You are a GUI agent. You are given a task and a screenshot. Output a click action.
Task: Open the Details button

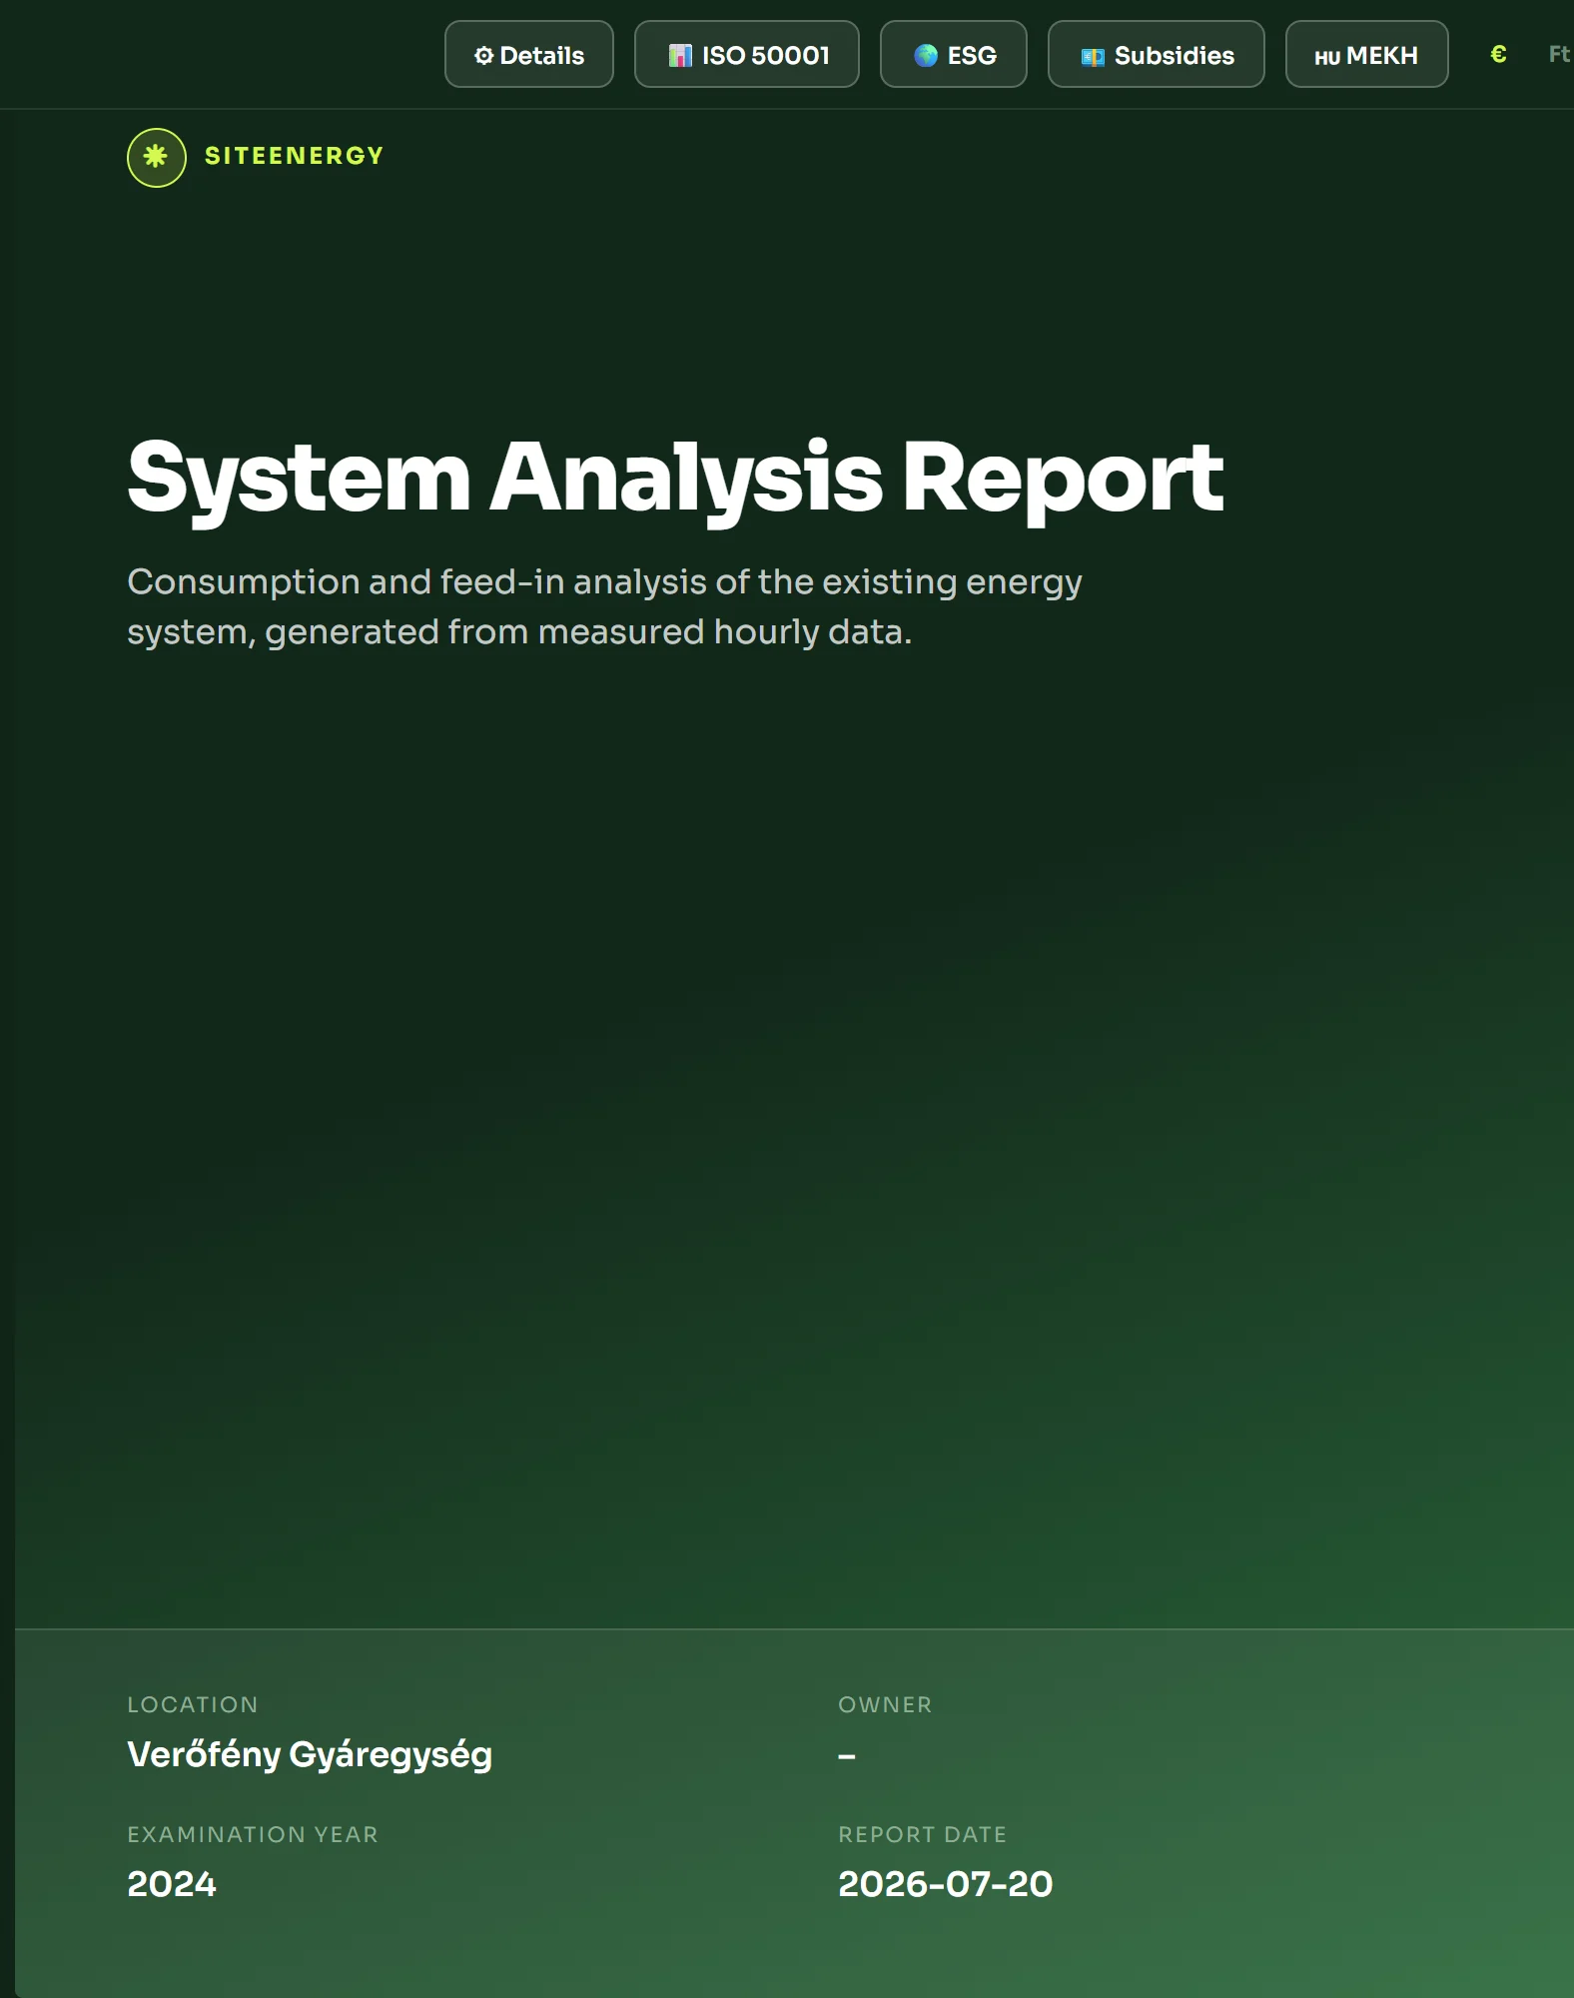tap(528, 54)
